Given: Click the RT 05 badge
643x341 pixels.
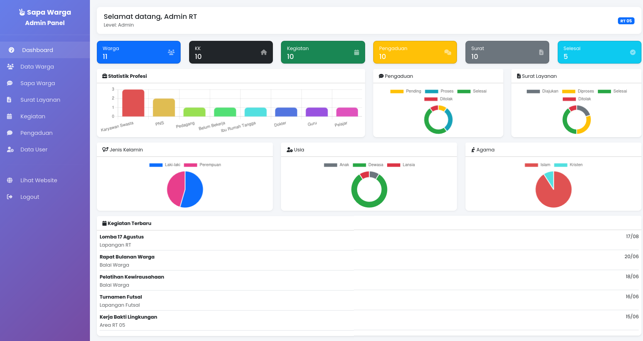Looking at the screenshot, I should point(626,21).
